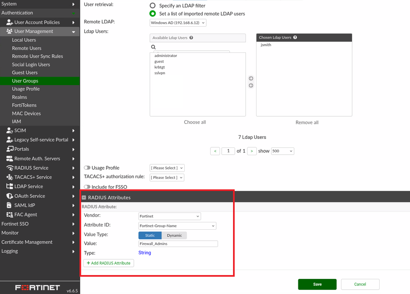
Task: Open help icon for Chosen Ldap Users
Action: tap(295, 37)
